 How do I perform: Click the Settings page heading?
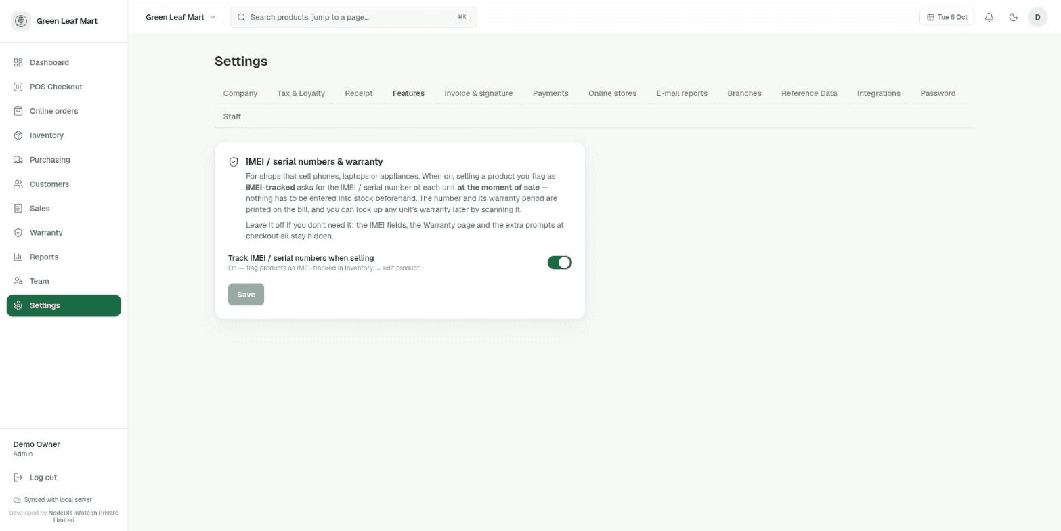(241, 61)
